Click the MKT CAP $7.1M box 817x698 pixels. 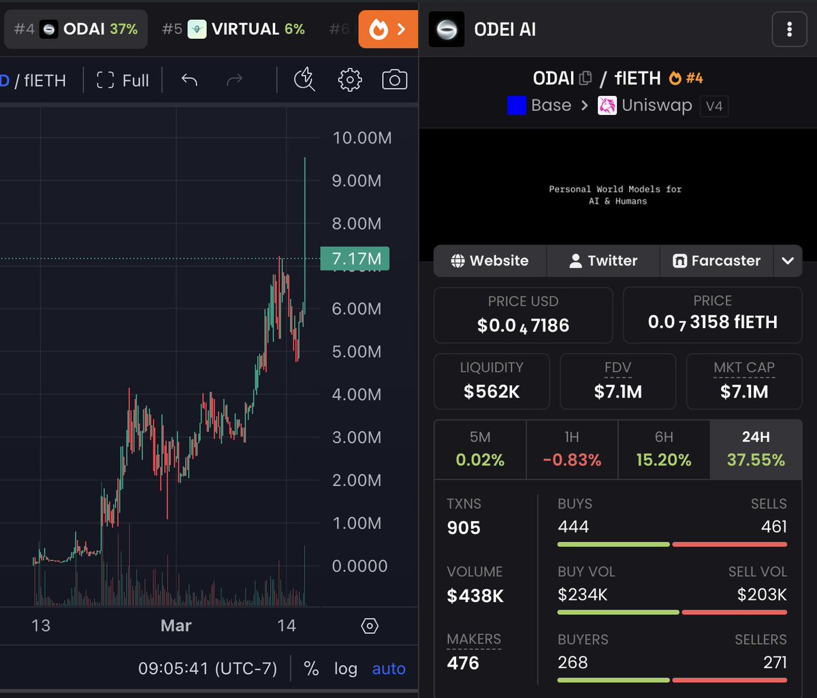744,381
